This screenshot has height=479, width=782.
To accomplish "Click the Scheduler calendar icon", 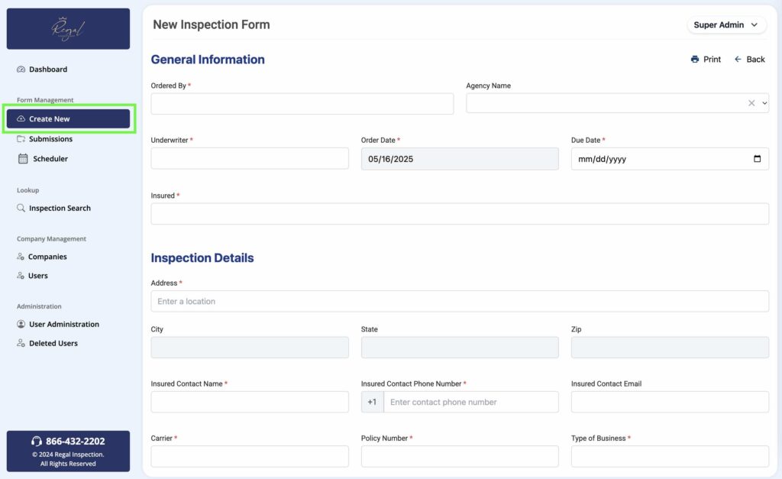I will click(23, 159).
